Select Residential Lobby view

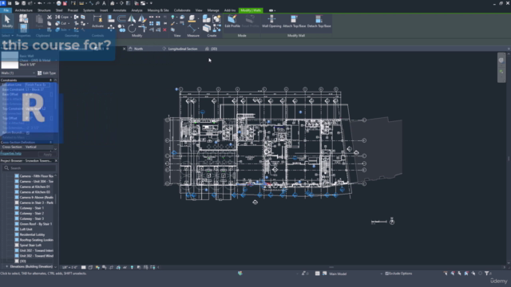(x=32, y=234)
